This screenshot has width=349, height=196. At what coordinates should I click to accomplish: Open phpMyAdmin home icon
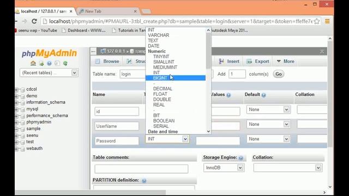pos(33,63)
